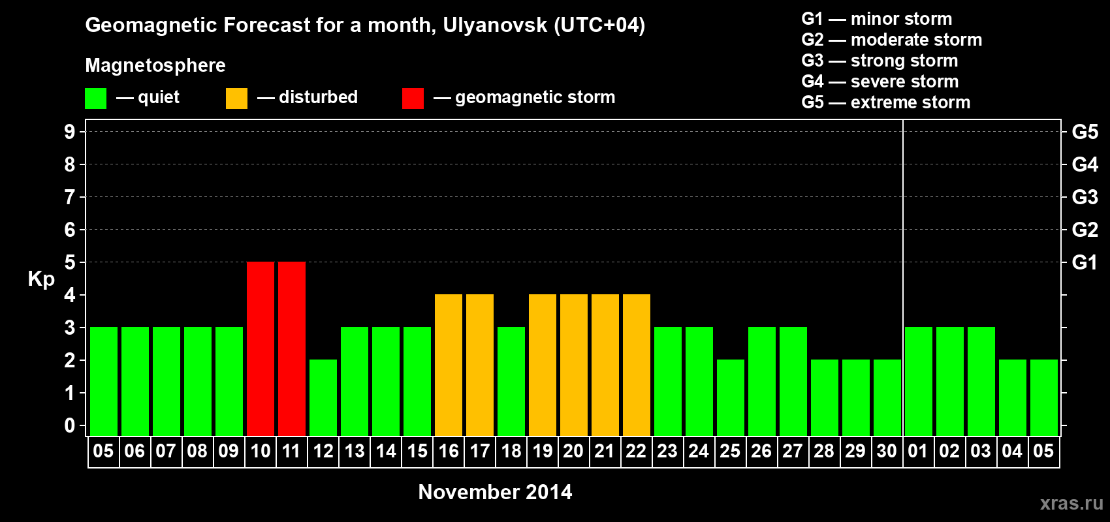
Task: Select the orange bar for day 20
Action: click(574, 365)
